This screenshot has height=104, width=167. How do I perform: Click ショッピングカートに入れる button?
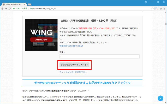pos(74,65)
